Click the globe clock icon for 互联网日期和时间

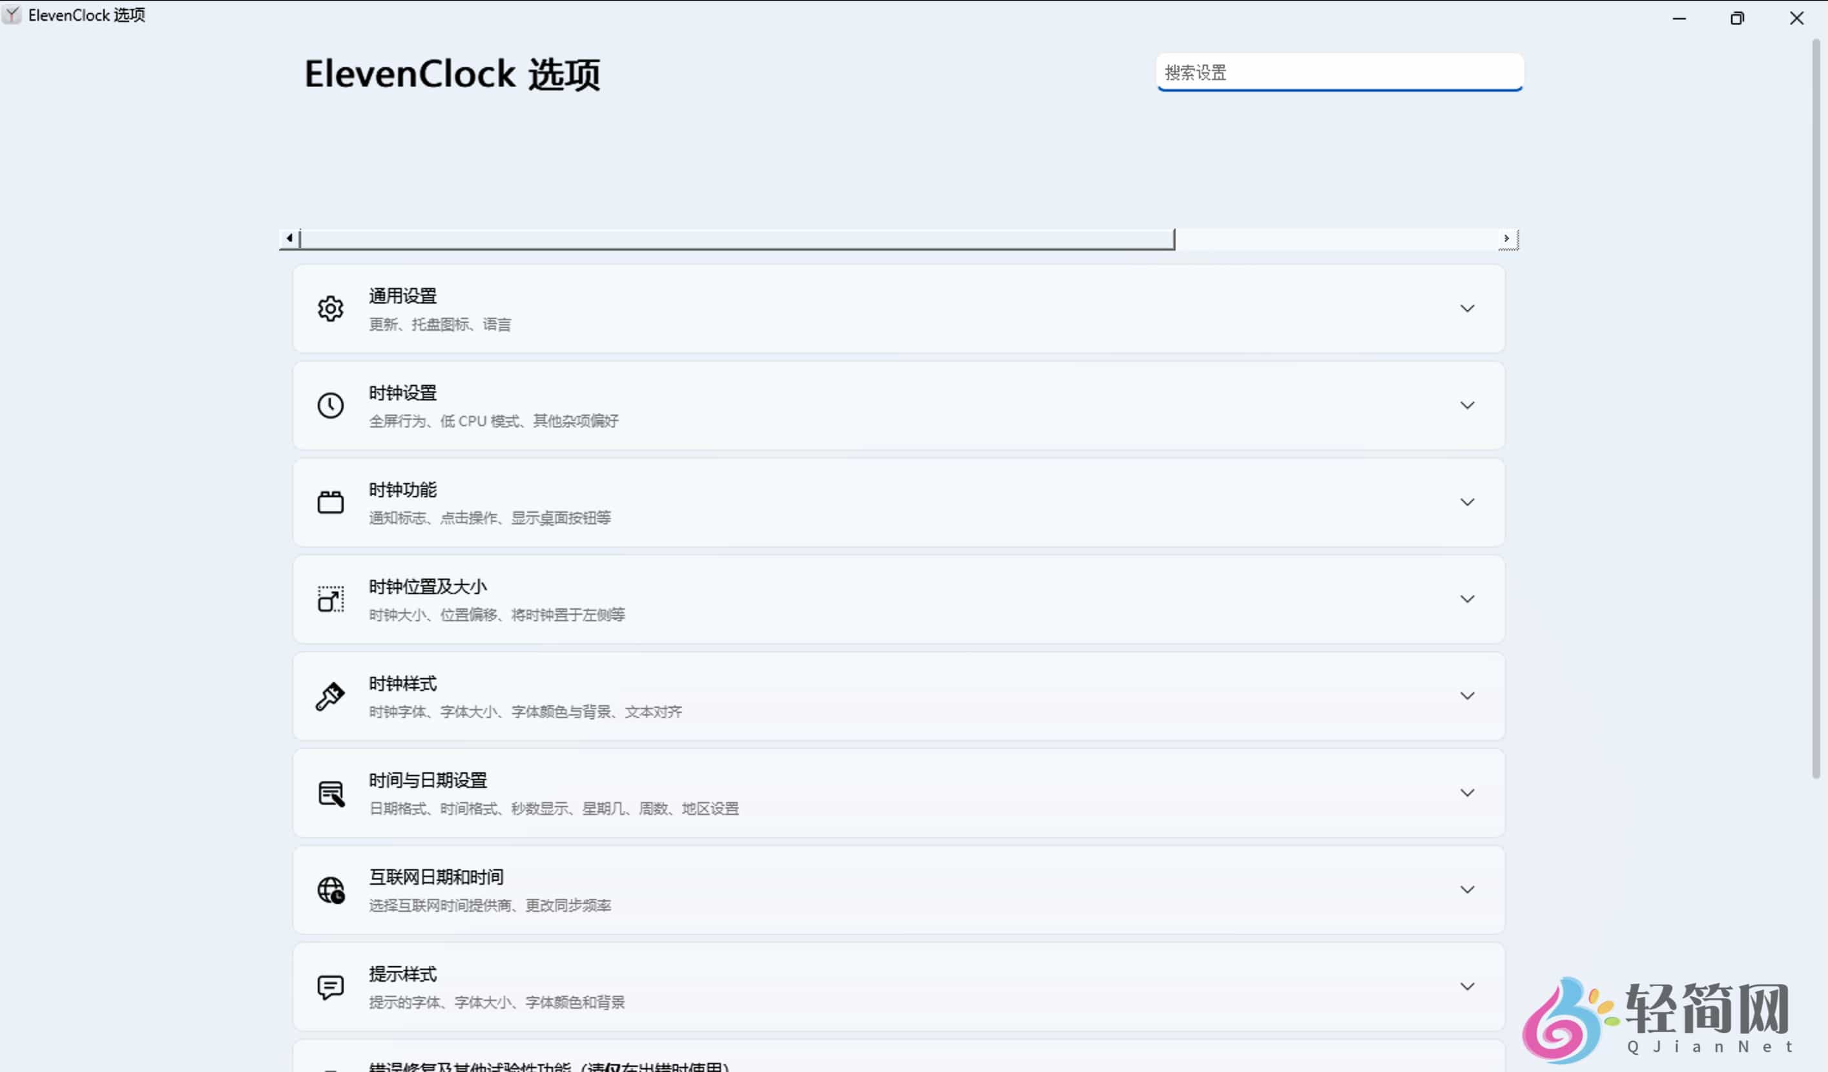tap(331, 890)
